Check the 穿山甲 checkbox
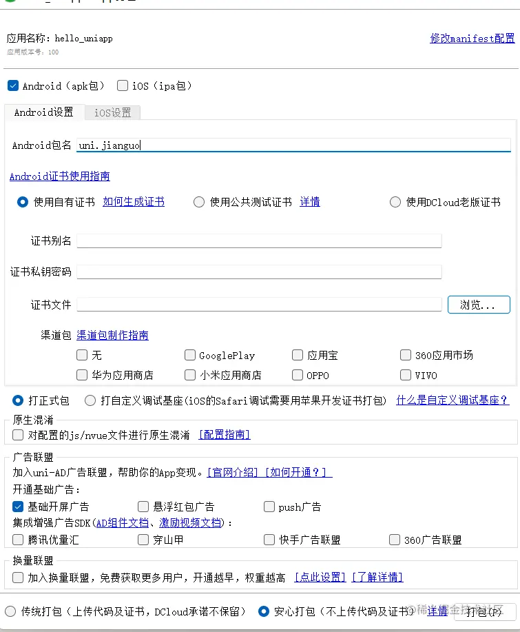This screenshot has height=632, width=520. coord(143,540)
